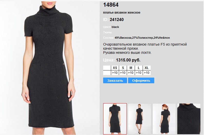Viewport: 204px width, 135px height.
Task: Click the article number 14864 heading
Action: coord(111,5)
